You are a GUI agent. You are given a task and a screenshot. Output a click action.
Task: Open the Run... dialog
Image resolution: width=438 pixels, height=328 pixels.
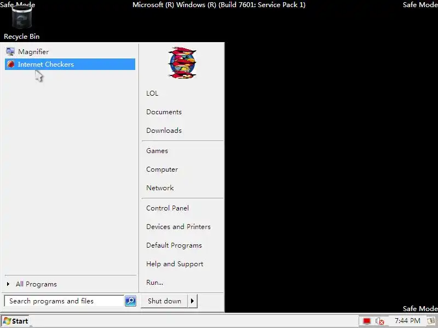155,282
